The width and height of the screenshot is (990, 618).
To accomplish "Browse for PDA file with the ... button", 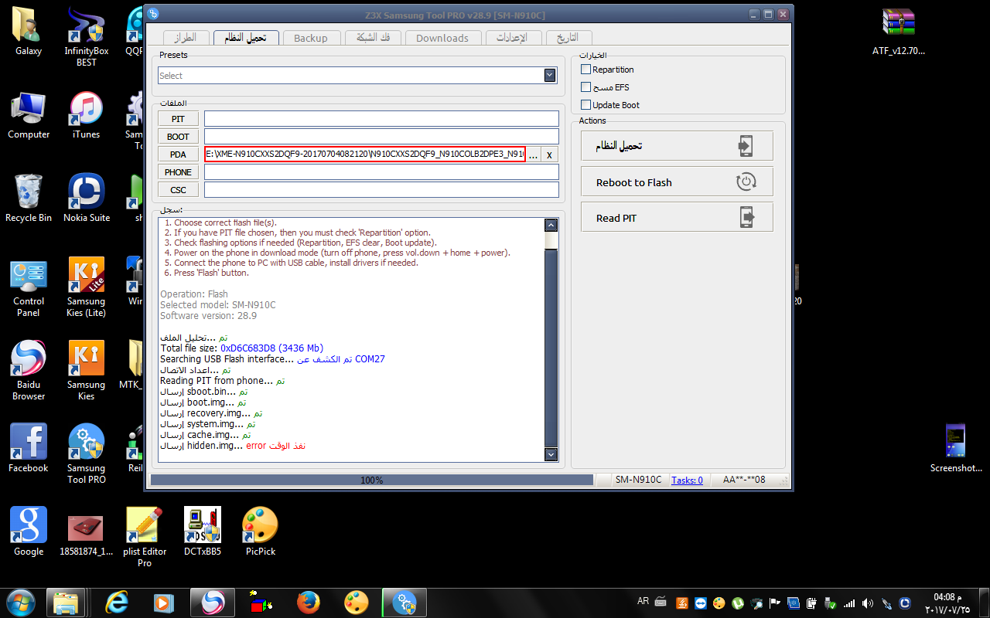I will [x=534, y=154].
